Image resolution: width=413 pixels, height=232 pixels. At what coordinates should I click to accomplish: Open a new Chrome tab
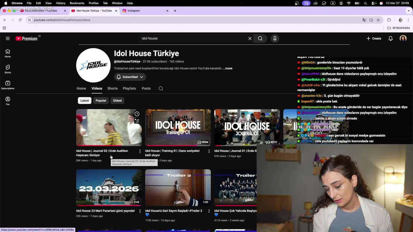point(175,11)
